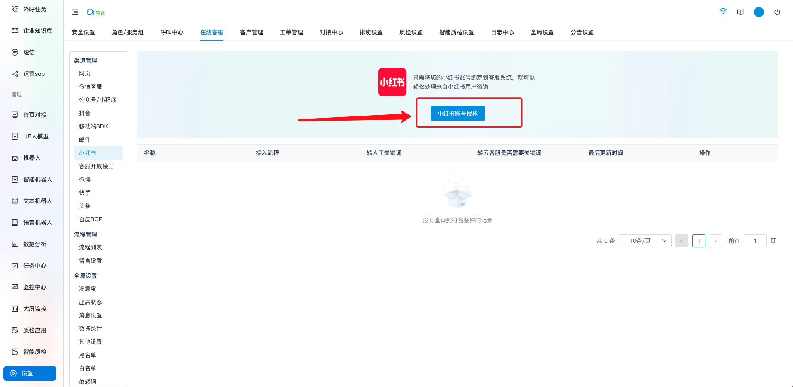Switch to the 角色/服务组 tab
This screenshot has height=387, width=793.
pos(128,32)
